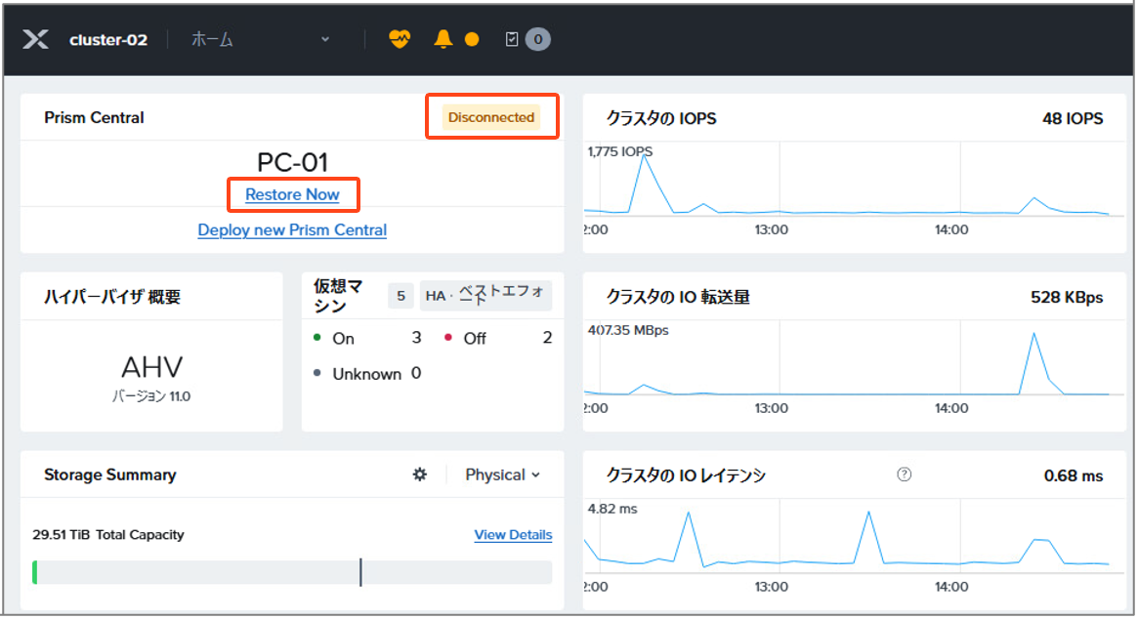Select the PC-01 Prism Central name
This screenshot has height=619, width=1138.
pos(292,162)
